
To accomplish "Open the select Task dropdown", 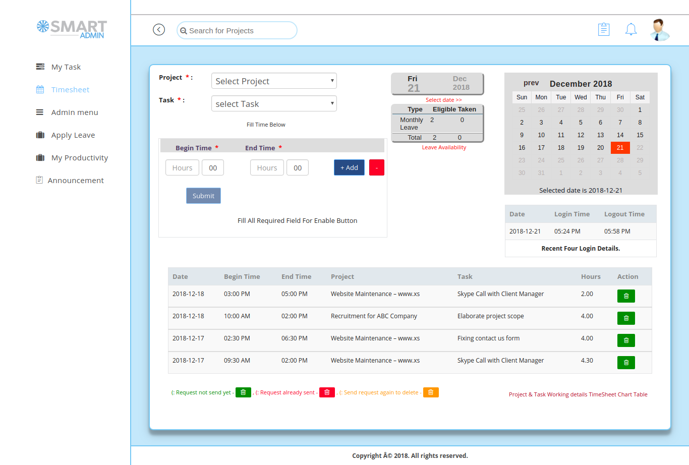I will (274, 103).
